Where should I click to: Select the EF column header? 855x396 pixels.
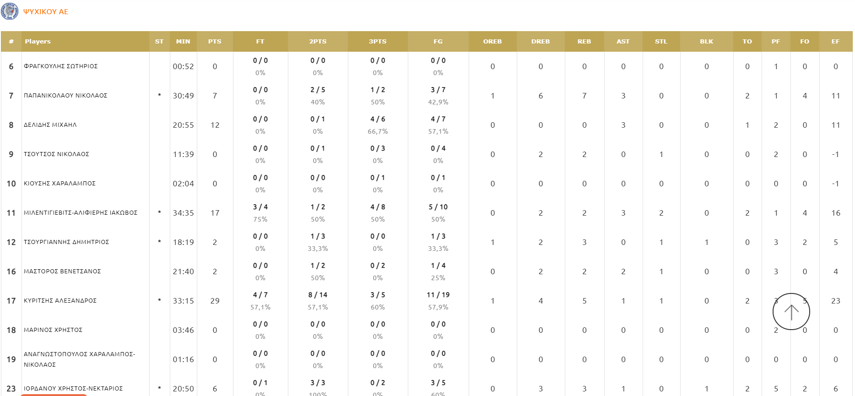835,41
